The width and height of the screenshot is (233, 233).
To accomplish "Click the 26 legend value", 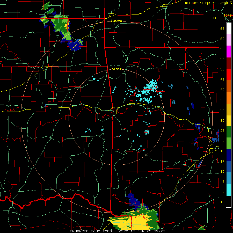I will (222, 131).
